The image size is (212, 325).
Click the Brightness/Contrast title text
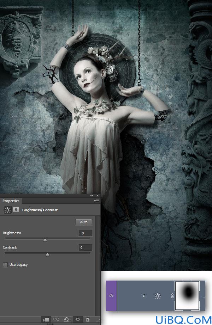click(x=40, y=210)
